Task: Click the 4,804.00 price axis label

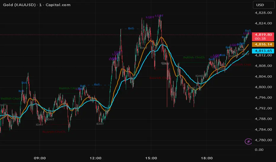Action: pos(263,77)
